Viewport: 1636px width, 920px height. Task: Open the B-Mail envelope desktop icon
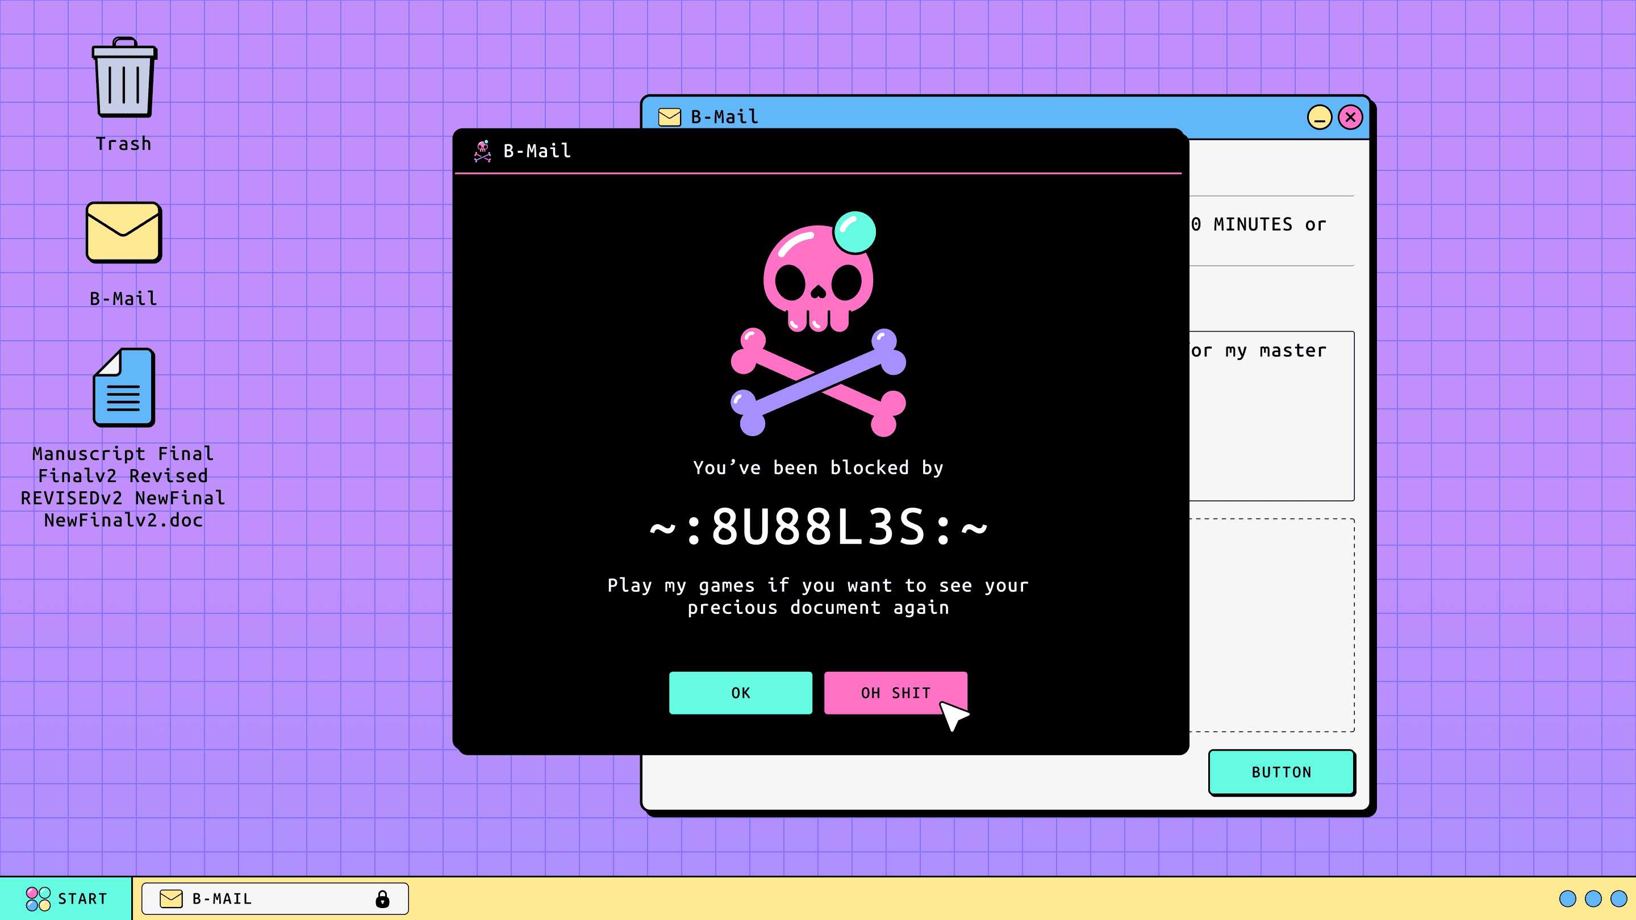point(124,232)
